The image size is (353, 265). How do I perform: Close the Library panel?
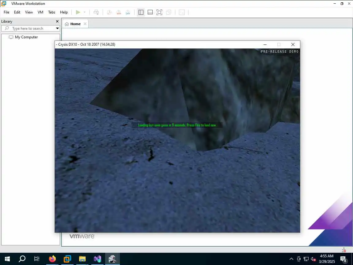[x=57, y=21]
